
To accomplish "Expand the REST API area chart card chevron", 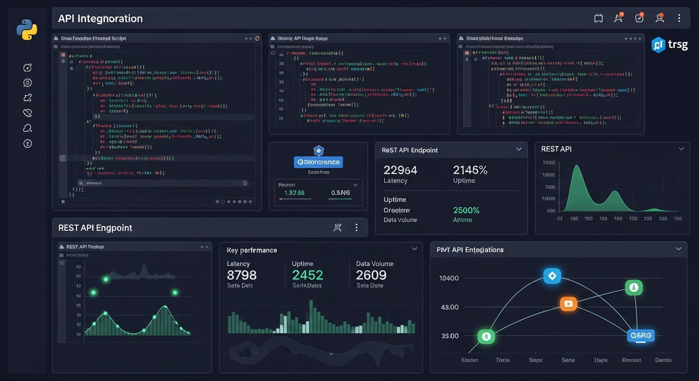I will (x=682, y=148).
